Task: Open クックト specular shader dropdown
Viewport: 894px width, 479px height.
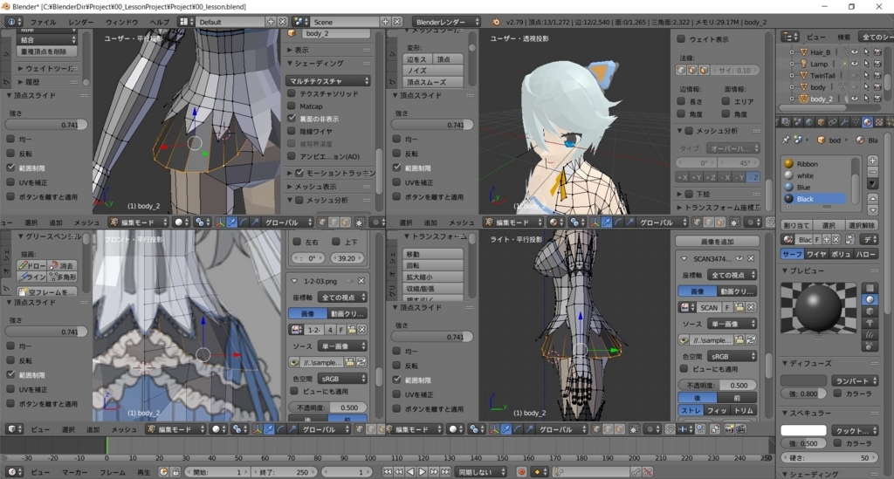Action: click(855, 430)
